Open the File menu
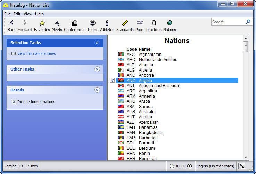Viewport: 256px width, 174px height. point(7,14)
